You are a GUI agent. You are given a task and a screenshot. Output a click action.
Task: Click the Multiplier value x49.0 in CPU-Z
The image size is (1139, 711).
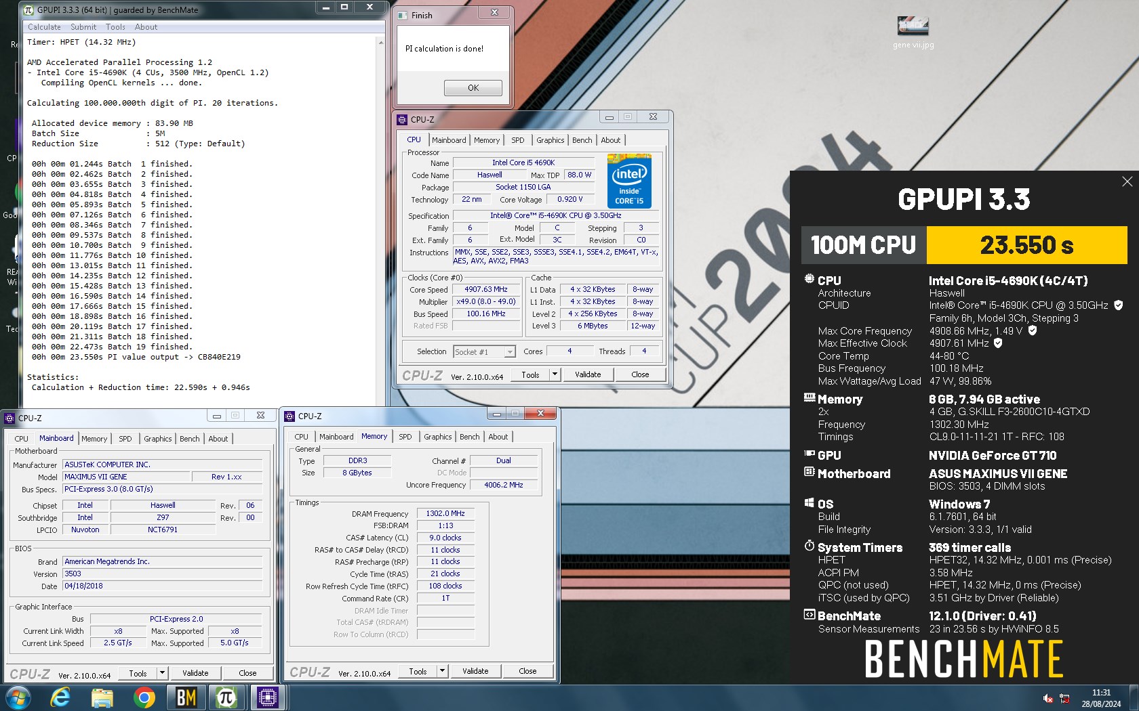click(x=486, y=301)
